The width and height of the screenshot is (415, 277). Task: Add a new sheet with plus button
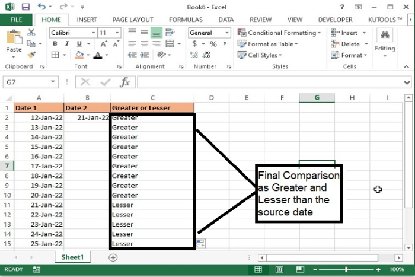[x=113, y=257]
